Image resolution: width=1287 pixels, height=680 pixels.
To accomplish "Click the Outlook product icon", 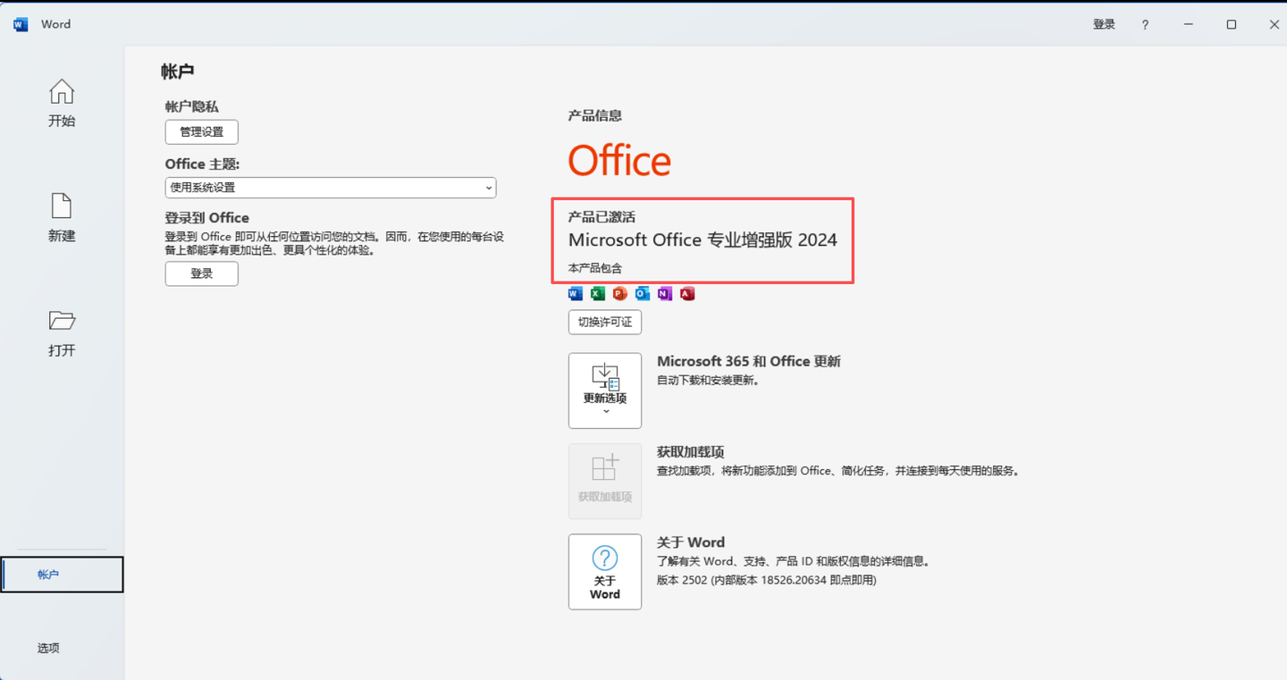I will point(643,293).
